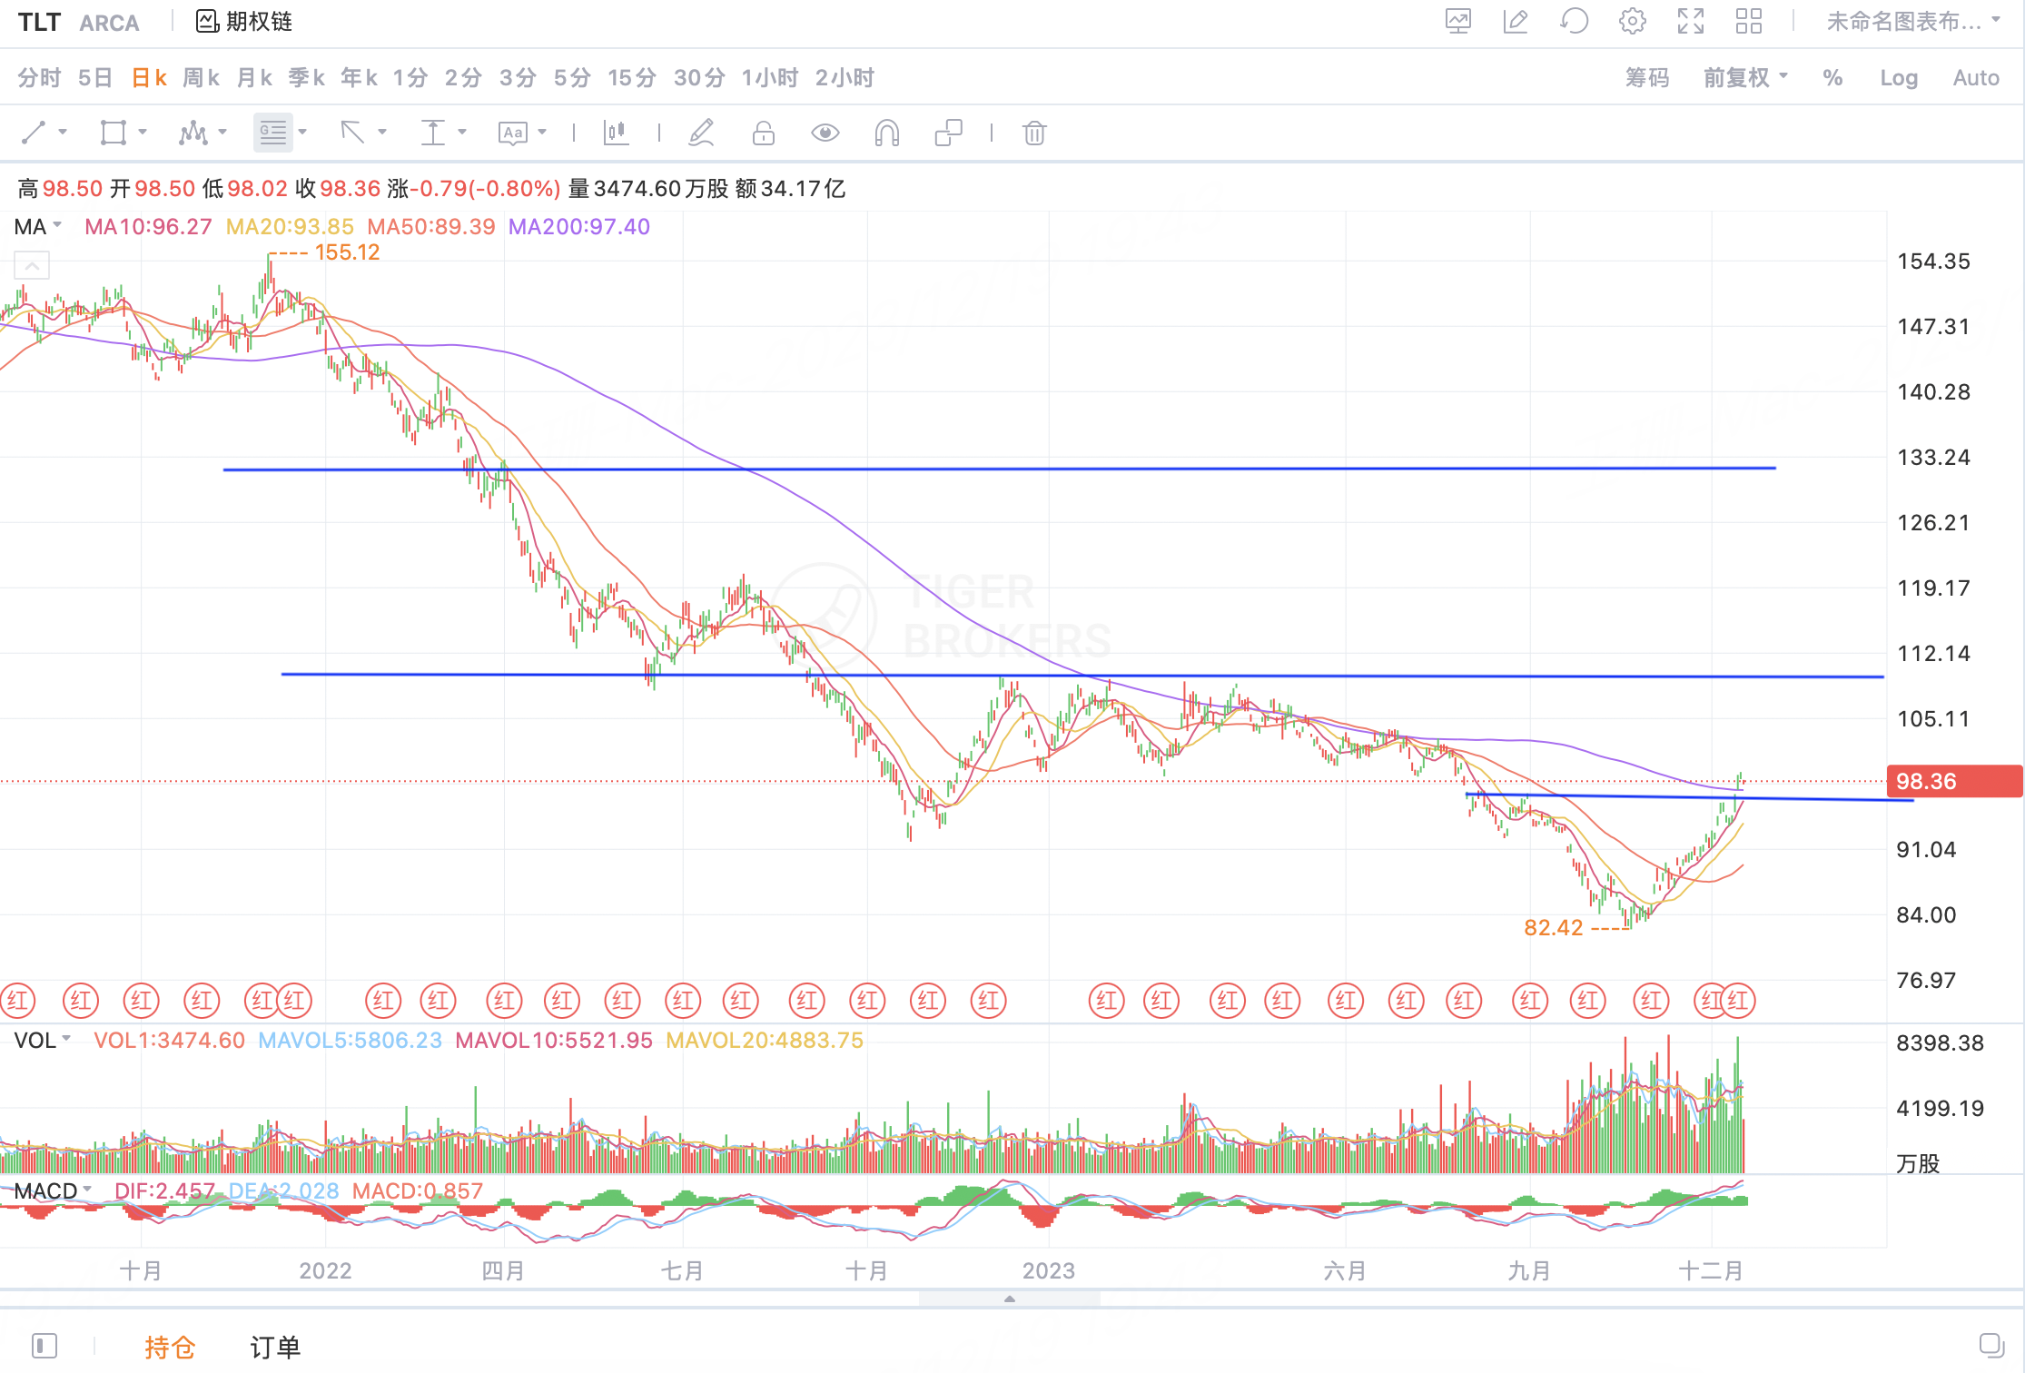Toggle the bottom-left sidebar panel icon

click(x=44, y=1346)
